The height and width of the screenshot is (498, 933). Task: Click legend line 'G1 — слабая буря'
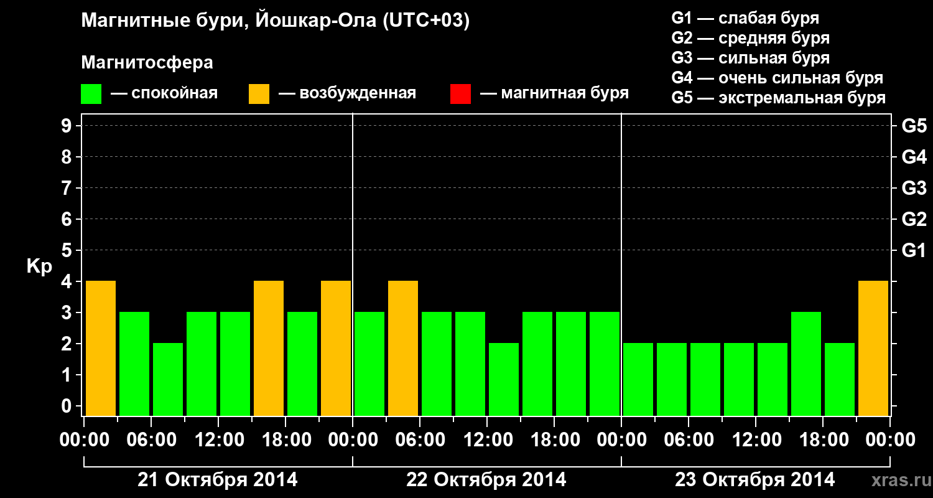pos(745,18)
